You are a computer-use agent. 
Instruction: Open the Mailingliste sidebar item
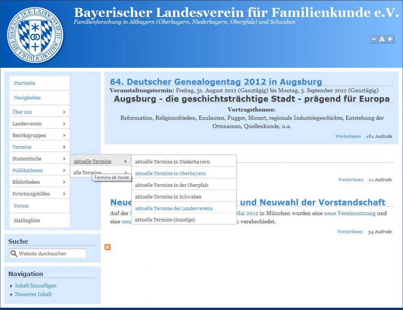click(x=26, y=221)
